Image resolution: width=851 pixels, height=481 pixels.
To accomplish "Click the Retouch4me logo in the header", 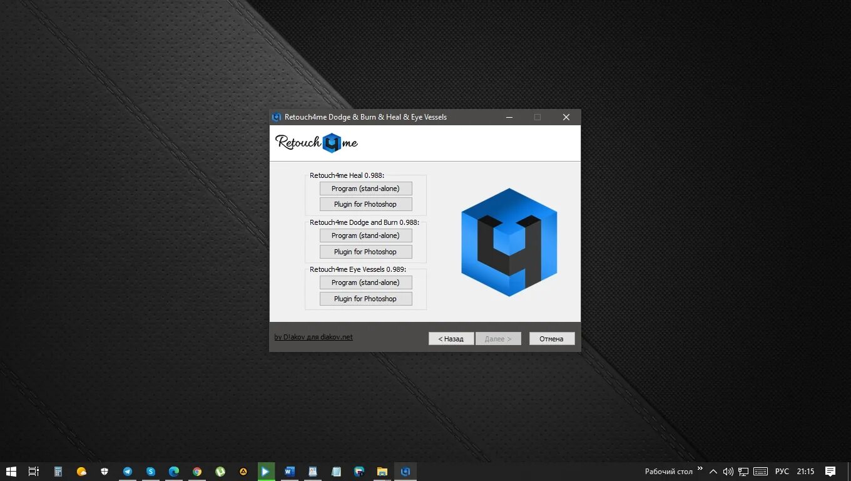I will [317, 143].
